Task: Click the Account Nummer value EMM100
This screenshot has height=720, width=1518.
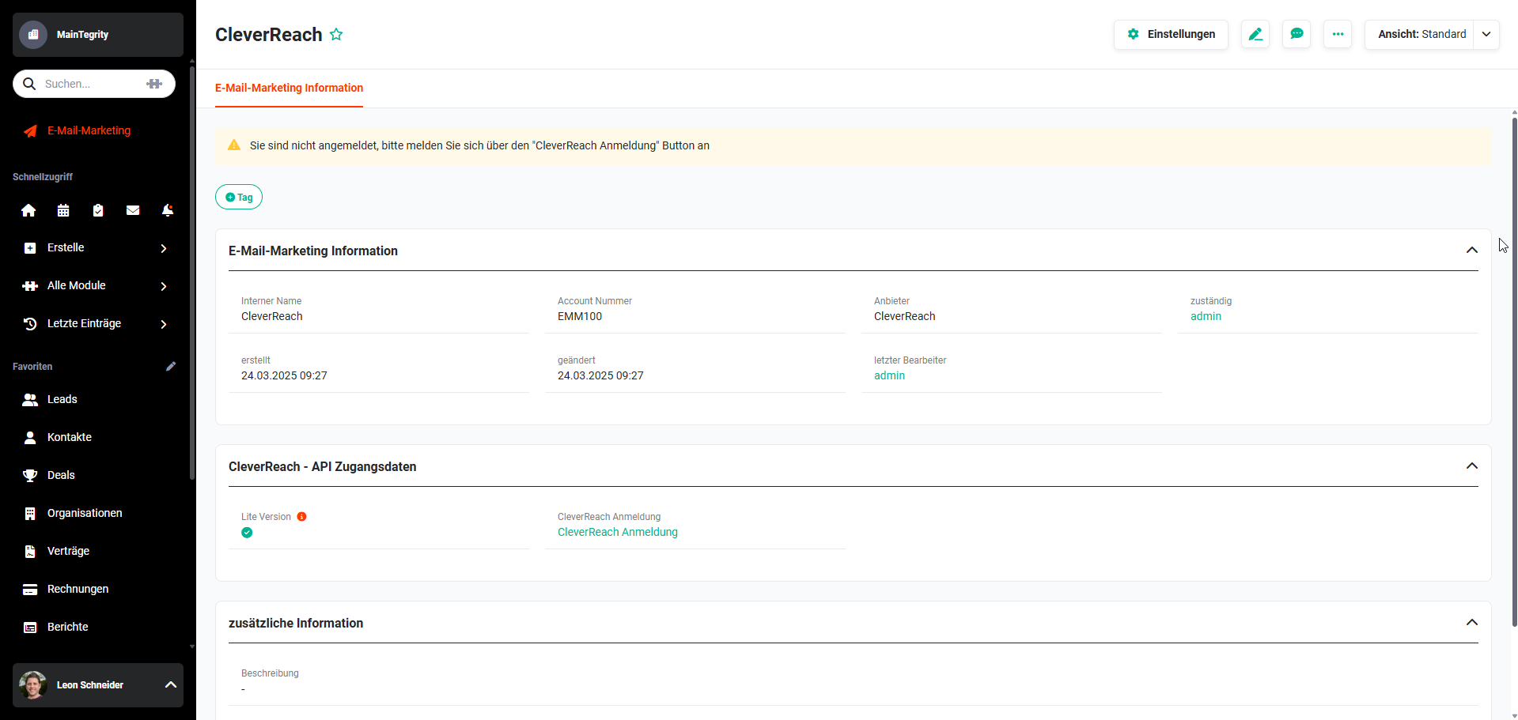Action: (580, 316)
